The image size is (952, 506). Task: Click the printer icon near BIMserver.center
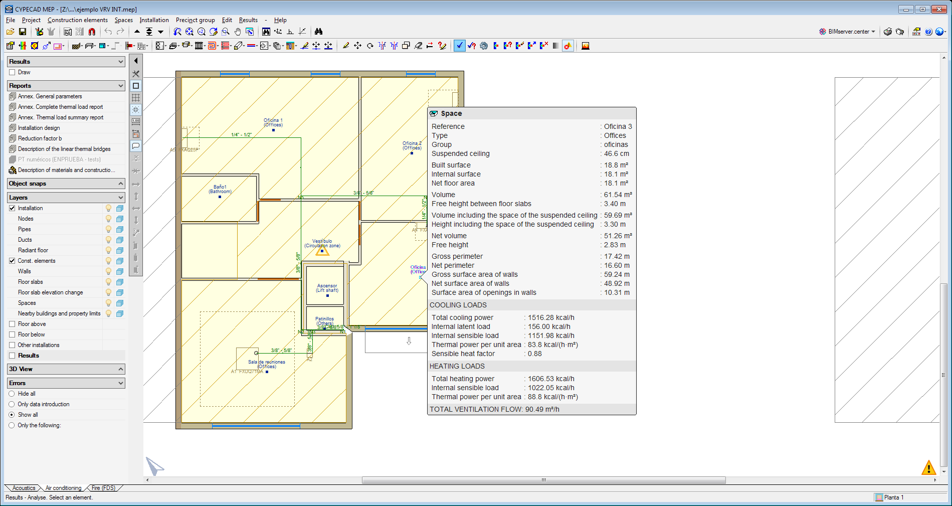[888, 31]
